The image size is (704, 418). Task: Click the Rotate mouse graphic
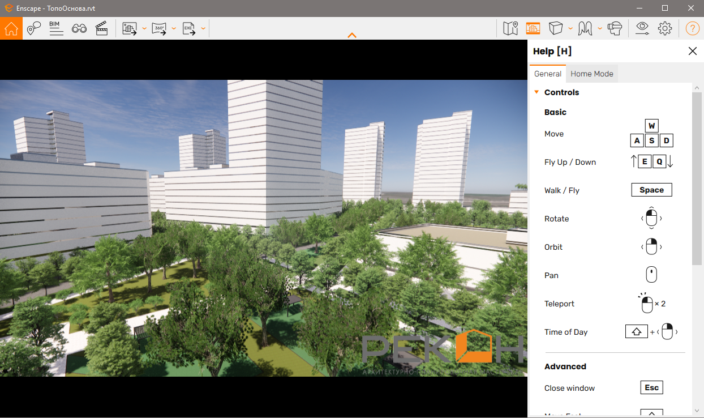[651, 219]
